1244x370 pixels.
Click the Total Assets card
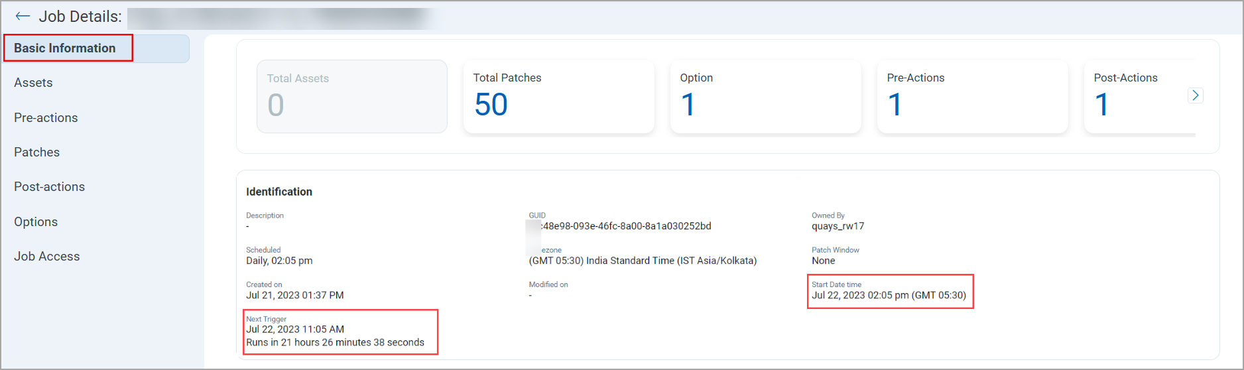[351, 97]
